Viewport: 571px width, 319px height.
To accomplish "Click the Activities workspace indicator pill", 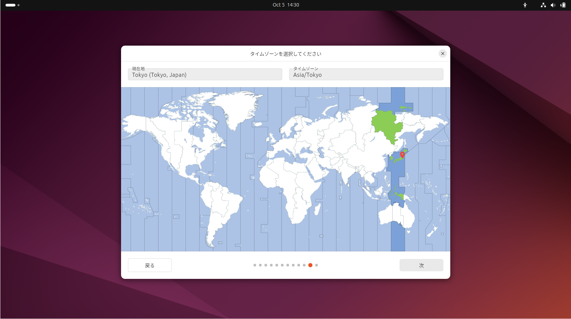I will point(11,5).
